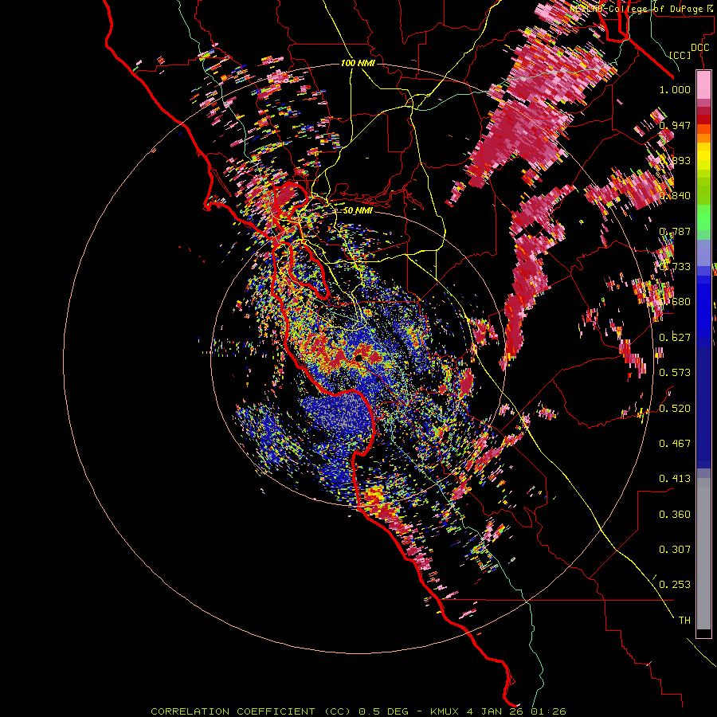
Task: Select the light pink band of the color bar
Action: coord(703,85)
